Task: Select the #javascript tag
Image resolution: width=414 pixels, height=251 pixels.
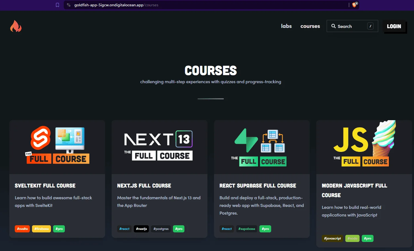Action: pos(332,238)
